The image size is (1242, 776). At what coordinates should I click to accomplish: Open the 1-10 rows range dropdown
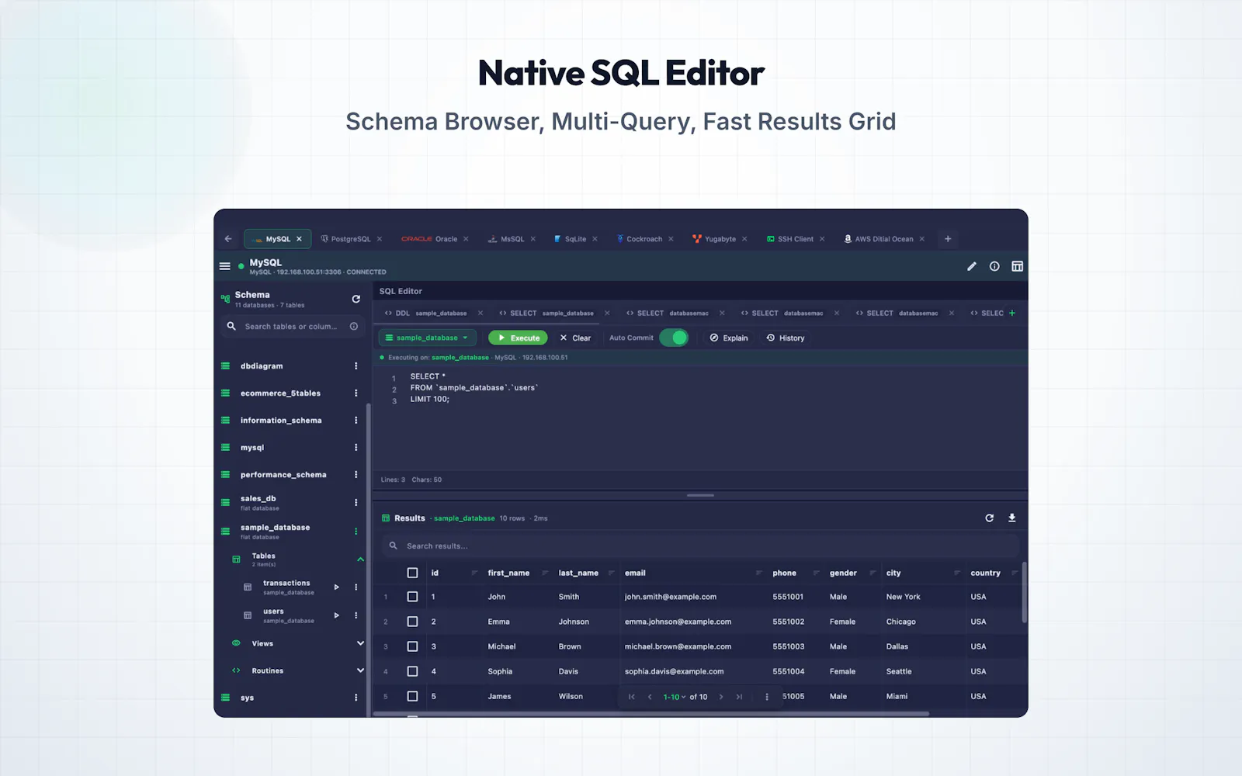(x=675, y=697)
